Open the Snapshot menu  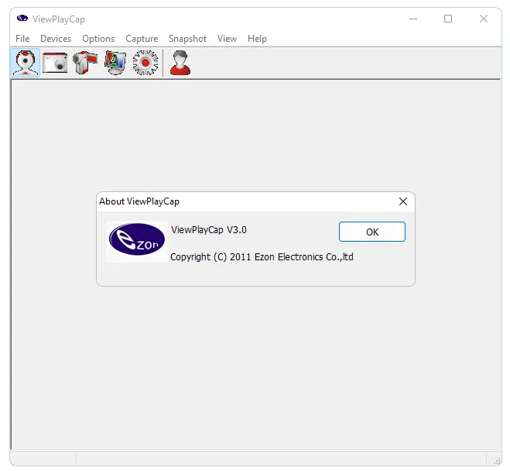click(x=187, y=39)
